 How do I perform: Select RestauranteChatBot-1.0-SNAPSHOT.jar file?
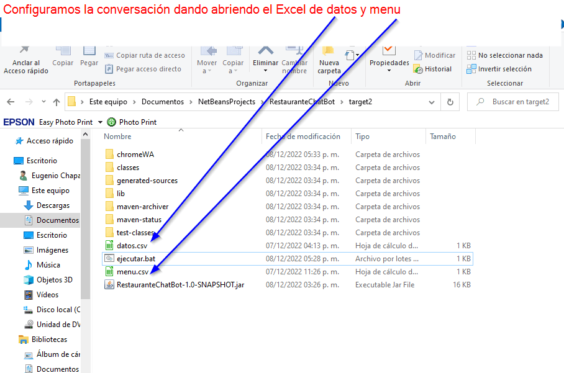tap(180, 285)
